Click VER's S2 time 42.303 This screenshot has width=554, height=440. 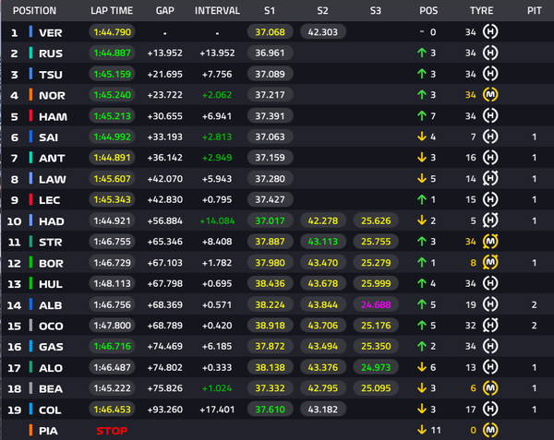(323, 32)
